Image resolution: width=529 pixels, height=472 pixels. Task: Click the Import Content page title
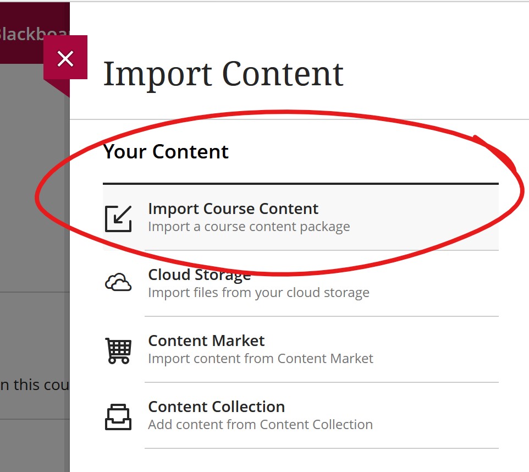[223, 74]
